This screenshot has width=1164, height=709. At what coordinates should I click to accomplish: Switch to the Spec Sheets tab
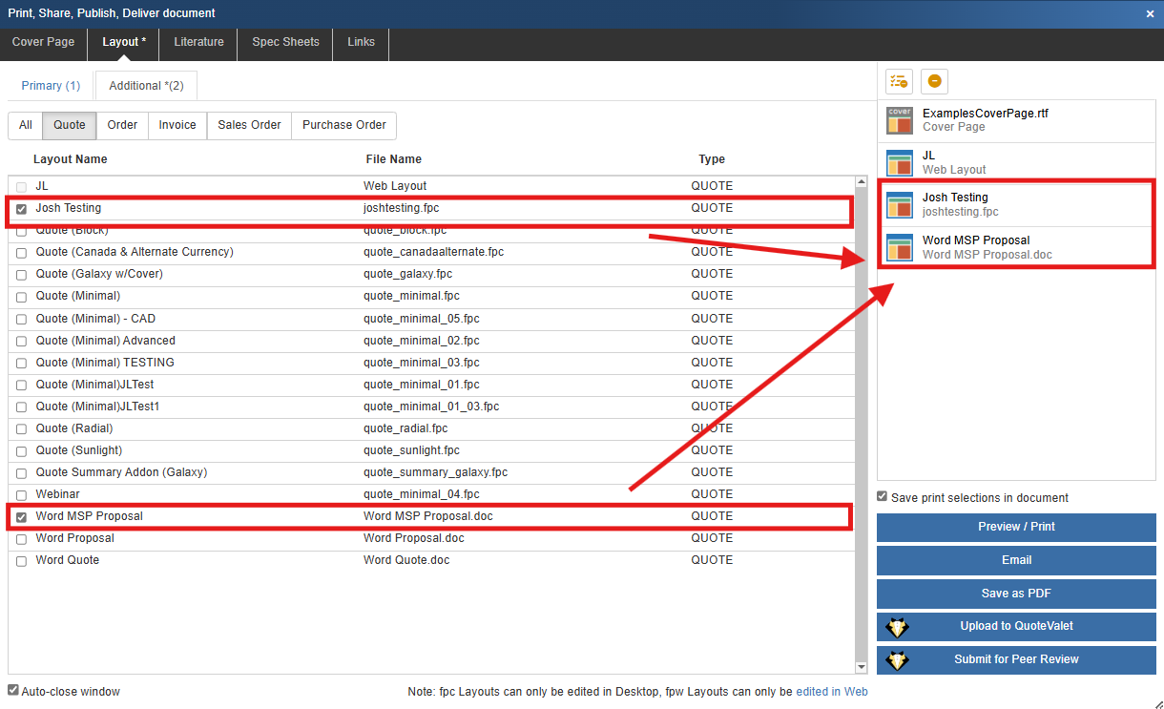(x=285, y=42)
